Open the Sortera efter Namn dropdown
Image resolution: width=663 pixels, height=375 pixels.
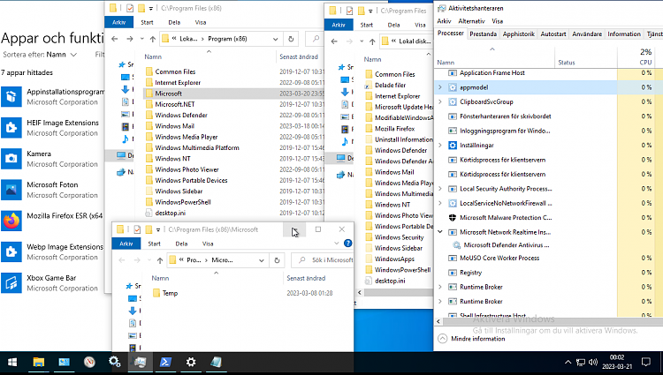click(40, 55)
